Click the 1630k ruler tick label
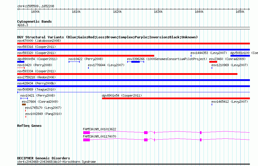Image resolution: width=258 pixels, height=166 pixels. [158, 12]
